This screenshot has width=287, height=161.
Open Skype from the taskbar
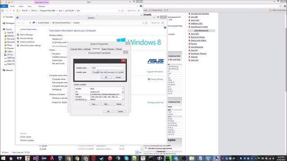(x=126, y=158)
